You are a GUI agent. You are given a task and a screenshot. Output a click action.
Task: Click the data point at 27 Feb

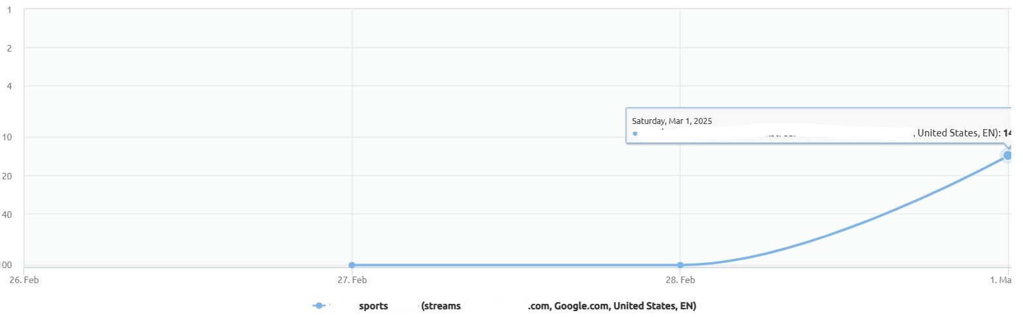[352, 265]
